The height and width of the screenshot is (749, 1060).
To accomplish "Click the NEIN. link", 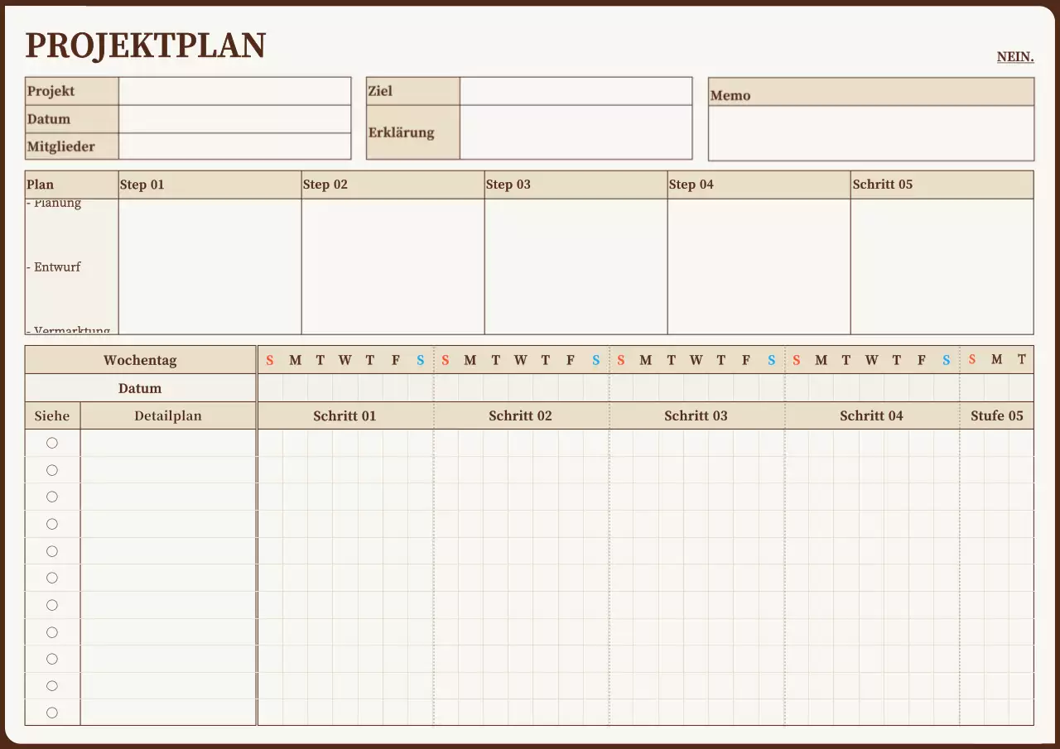I will click(1014, 56).
